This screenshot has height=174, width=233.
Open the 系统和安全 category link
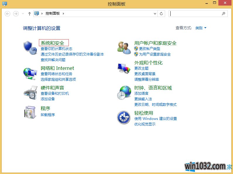[x=52, y=43]
